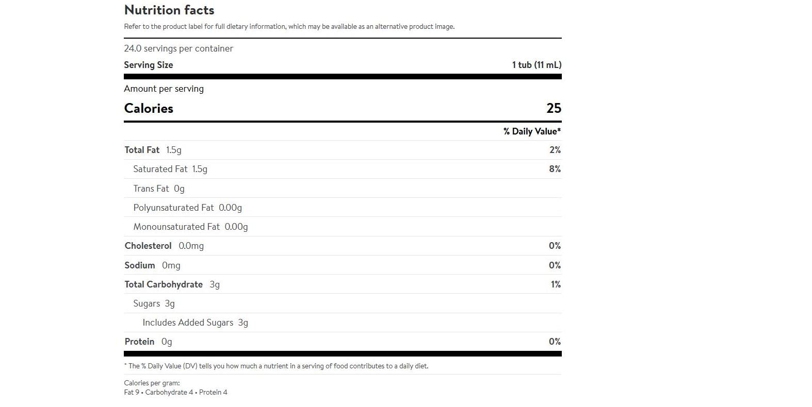Click the Cholesterol row label
The width and height of the screenshot is (812, 407).
tap(148, 246)
